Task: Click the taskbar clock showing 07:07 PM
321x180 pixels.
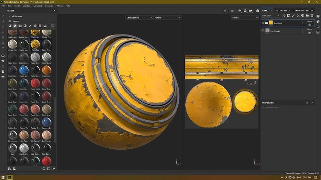Action: click(306, 178)
